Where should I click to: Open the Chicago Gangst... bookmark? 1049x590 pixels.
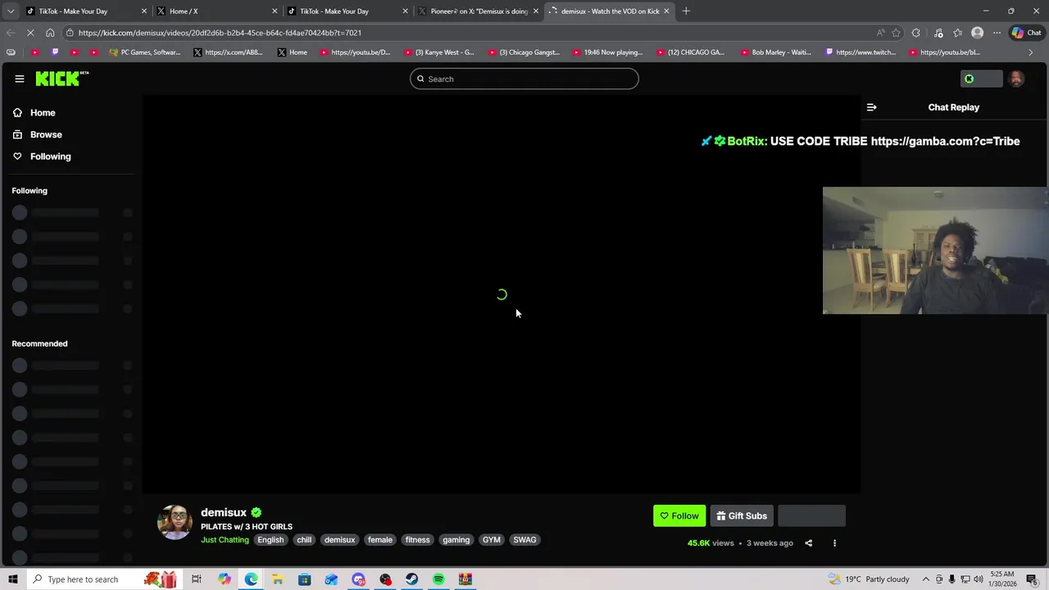[523, 52]
